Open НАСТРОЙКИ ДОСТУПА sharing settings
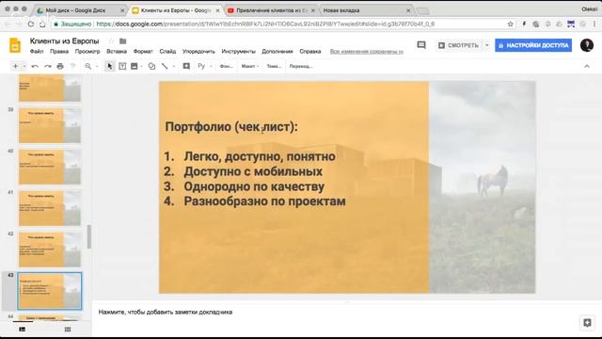 pyautogui.click(x=533, y=45)
